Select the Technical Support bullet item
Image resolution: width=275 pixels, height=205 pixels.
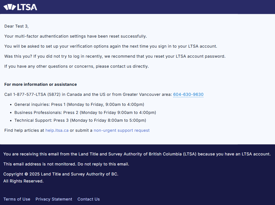click(x=80, y=120)
